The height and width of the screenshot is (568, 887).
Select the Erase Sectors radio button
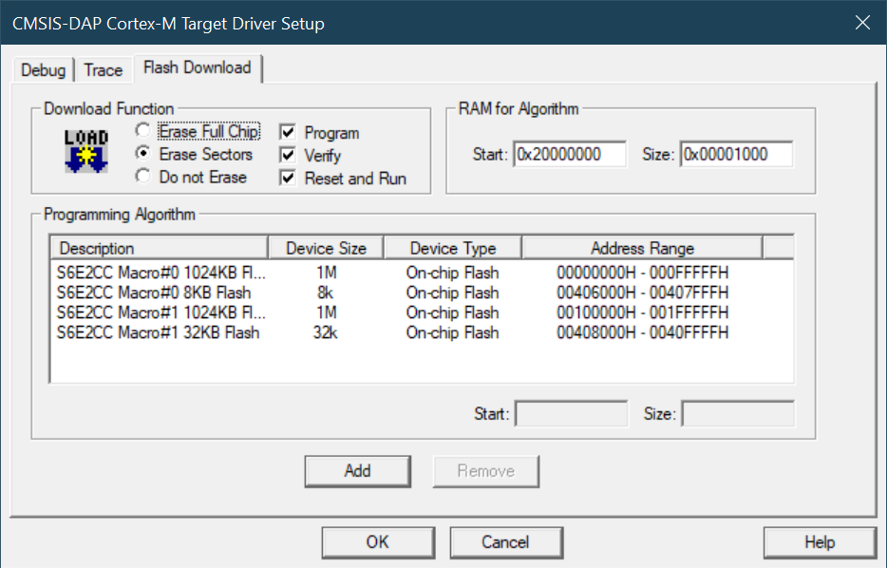[143, 153]
